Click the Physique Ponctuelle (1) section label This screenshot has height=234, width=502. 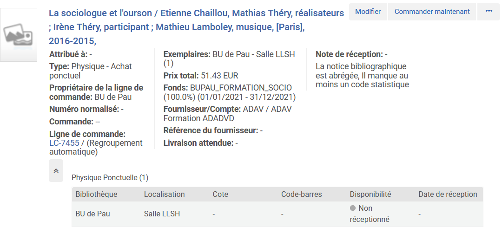tap(110, 177)
